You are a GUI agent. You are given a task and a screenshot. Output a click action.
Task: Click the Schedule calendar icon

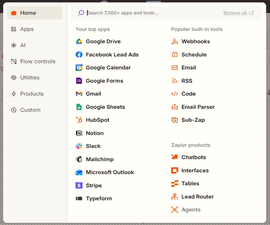175,55
